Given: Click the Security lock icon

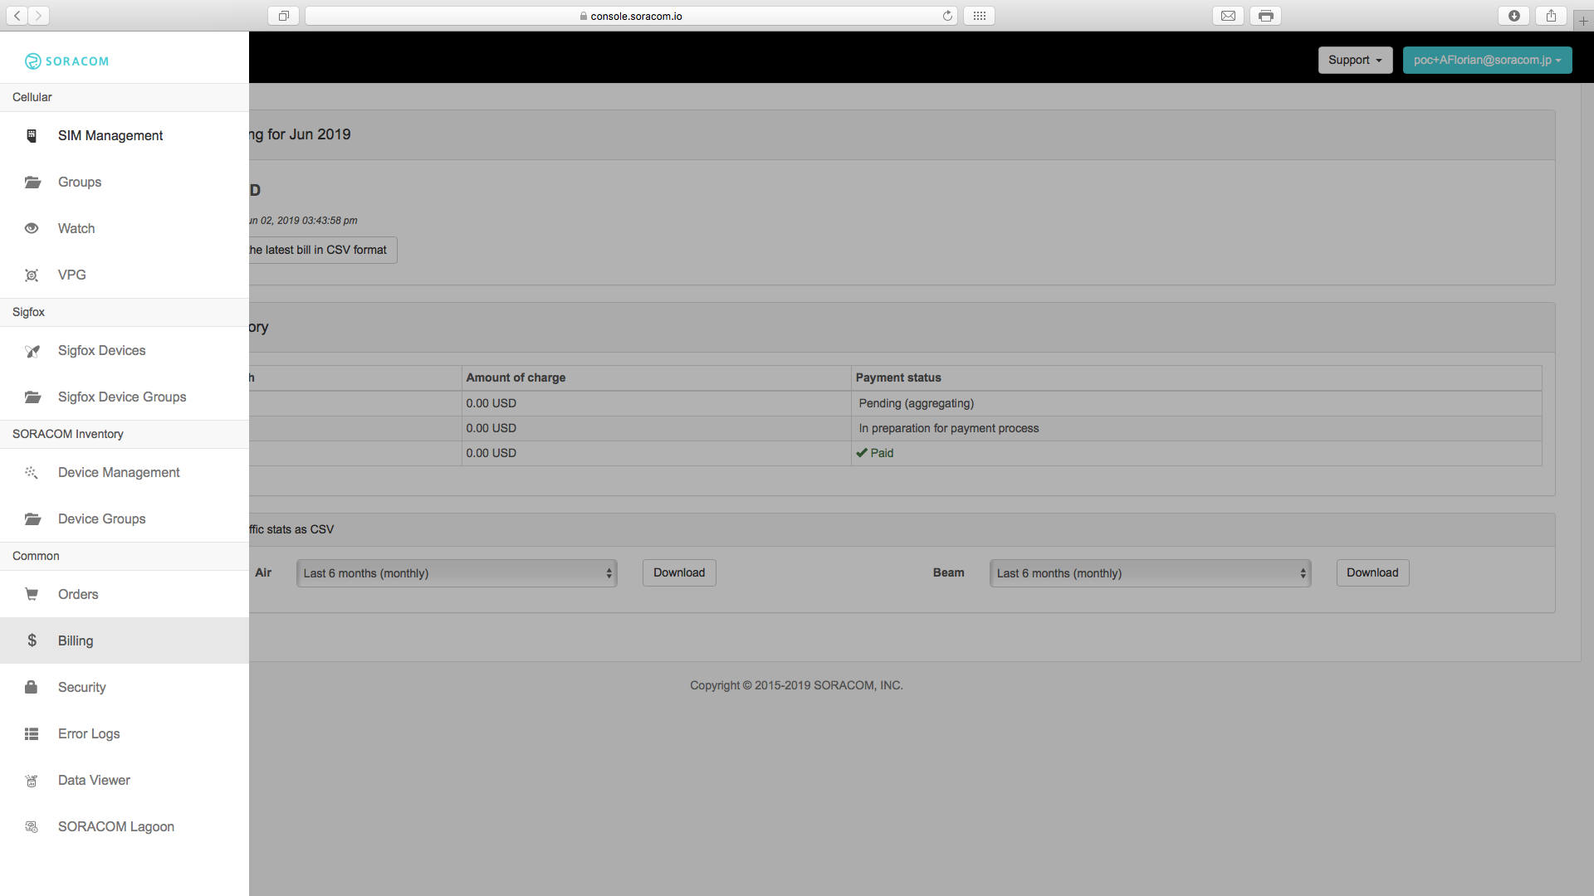Looking at the screenshot, I should coord(32,687).
